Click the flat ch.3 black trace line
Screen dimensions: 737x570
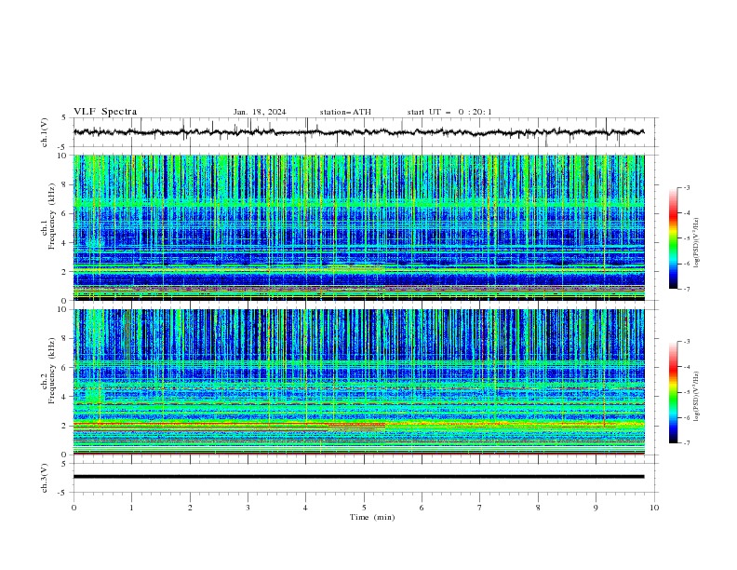(358, 477)
